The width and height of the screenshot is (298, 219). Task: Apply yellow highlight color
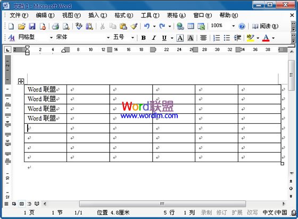(x=250, y=38)
